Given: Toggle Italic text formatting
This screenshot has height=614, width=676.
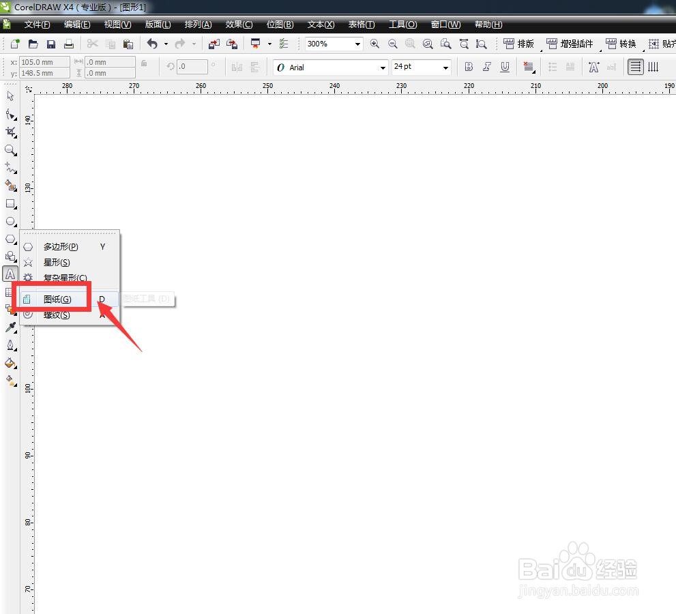Looking at the screenshot, I should (x=487, y=67).
